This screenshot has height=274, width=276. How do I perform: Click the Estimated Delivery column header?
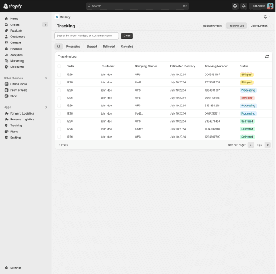coord(182,66)
